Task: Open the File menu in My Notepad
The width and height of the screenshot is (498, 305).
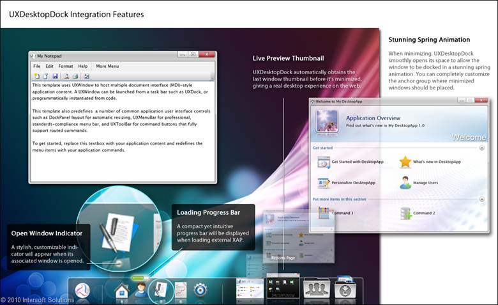Action: (37, 66)
